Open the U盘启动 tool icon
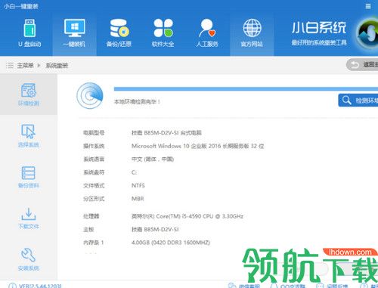 29,28
